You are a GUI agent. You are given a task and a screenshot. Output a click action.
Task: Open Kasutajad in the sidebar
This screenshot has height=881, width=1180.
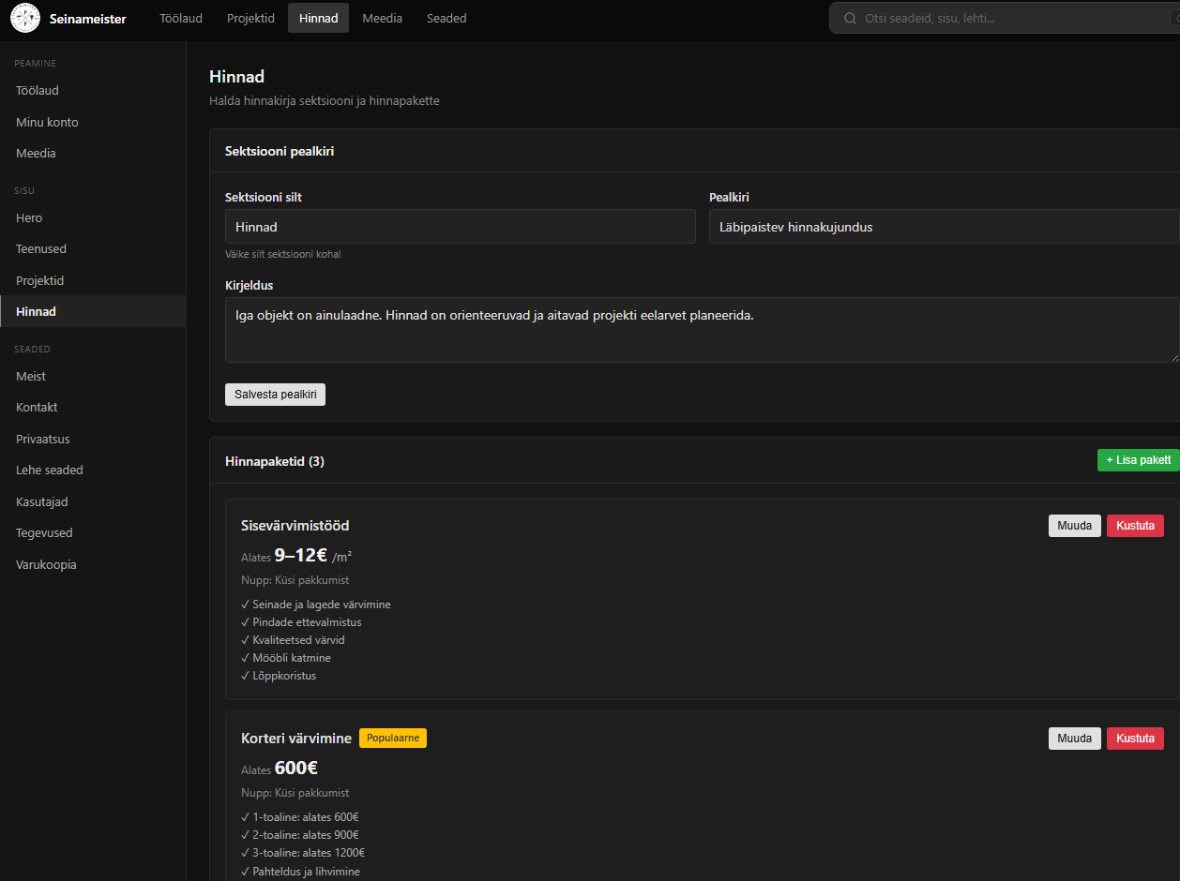tap(42, 501)
